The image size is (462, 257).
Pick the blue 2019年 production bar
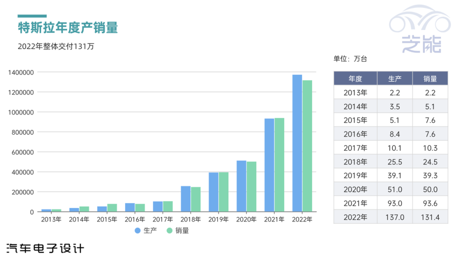click(x=213, y=192)
